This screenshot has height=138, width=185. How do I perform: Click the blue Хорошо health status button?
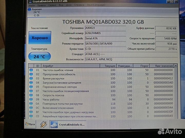[x=40, y=38]
